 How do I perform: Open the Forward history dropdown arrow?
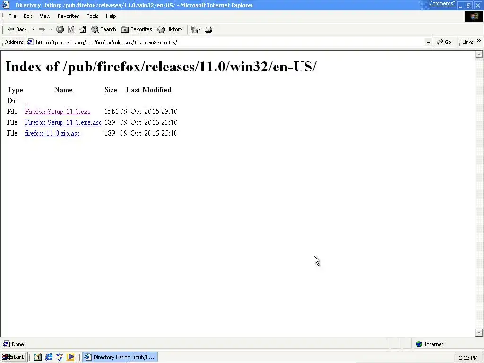[52, 29]
